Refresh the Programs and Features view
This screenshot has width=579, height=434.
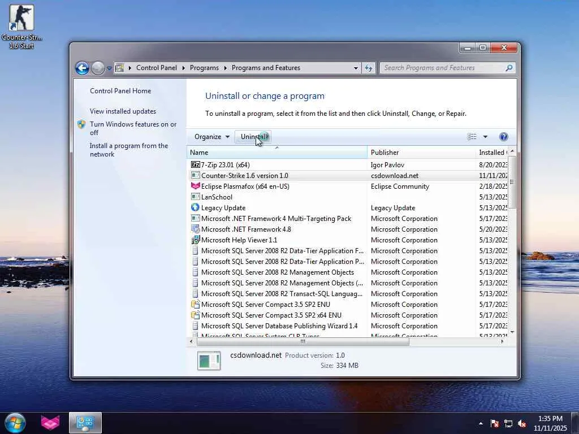(369, 68)
